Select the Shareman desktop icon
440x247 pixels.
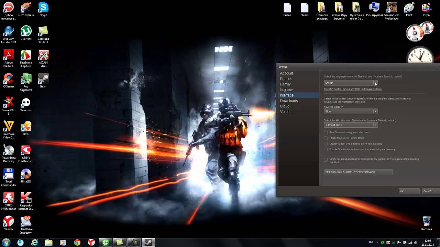[x=26, y=104]
